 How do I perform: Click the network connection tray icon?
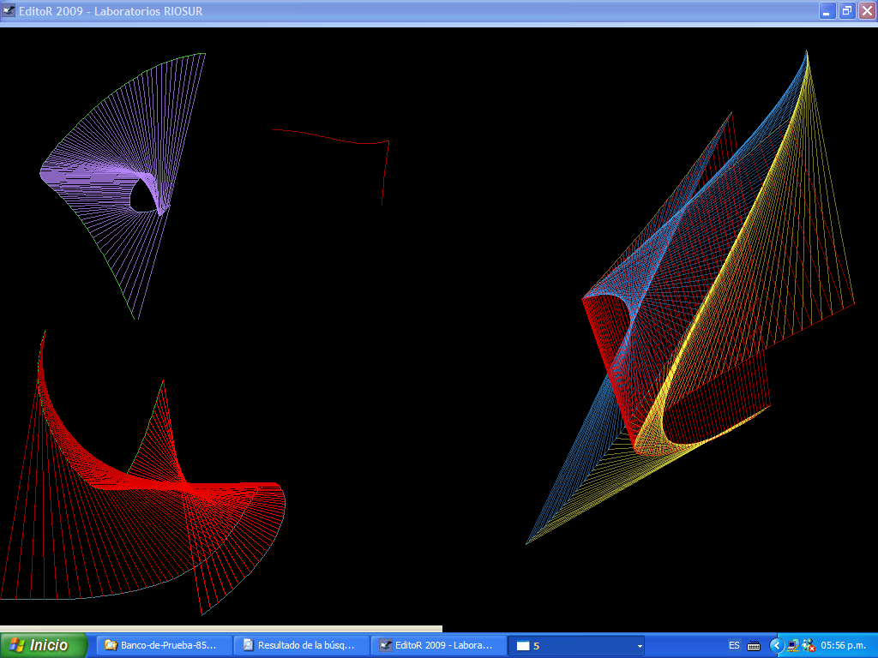tap(793, 645)
